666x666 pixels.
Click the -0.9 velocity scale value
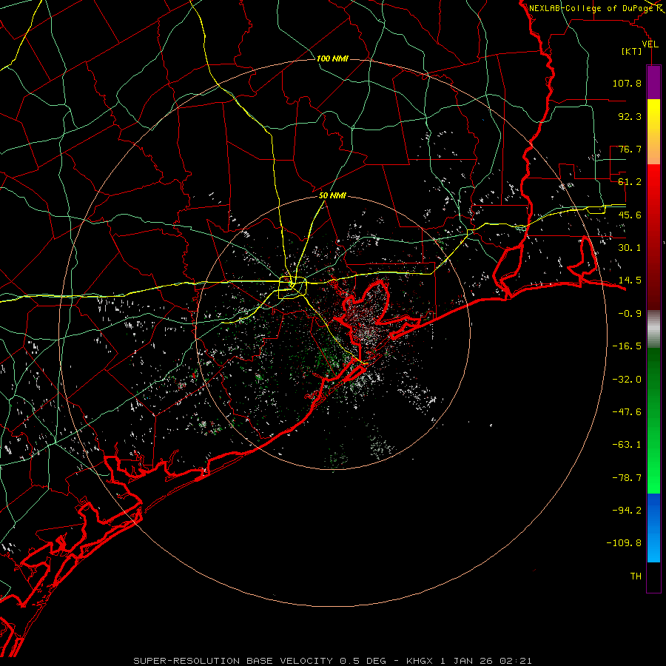point(630,314)
